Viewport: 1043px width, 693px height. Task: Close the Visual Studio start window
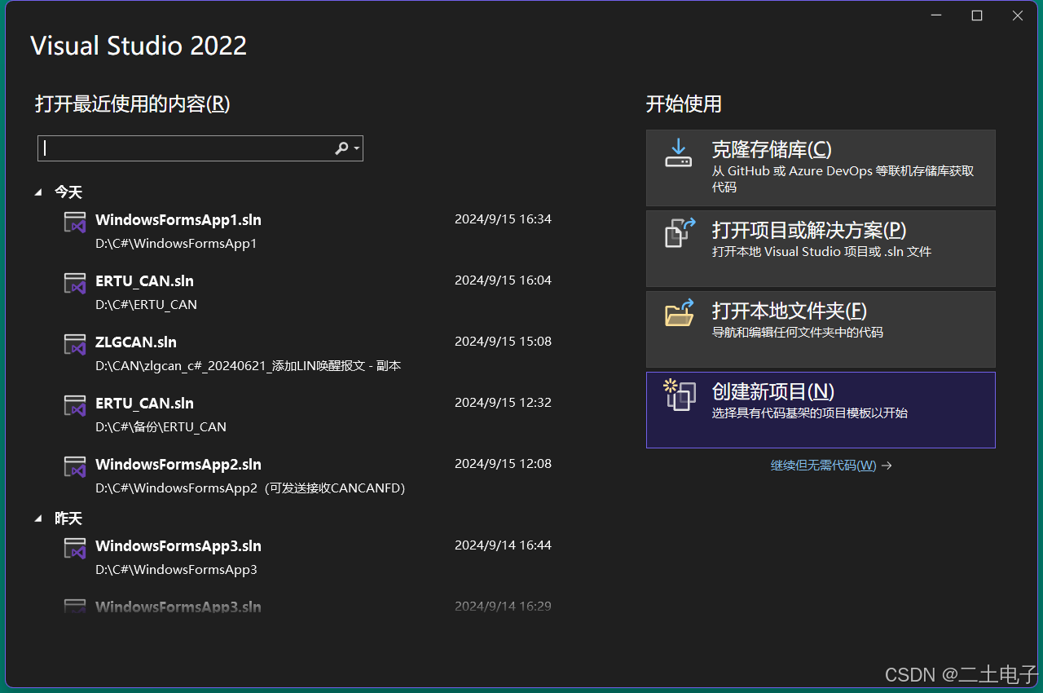1018,15
